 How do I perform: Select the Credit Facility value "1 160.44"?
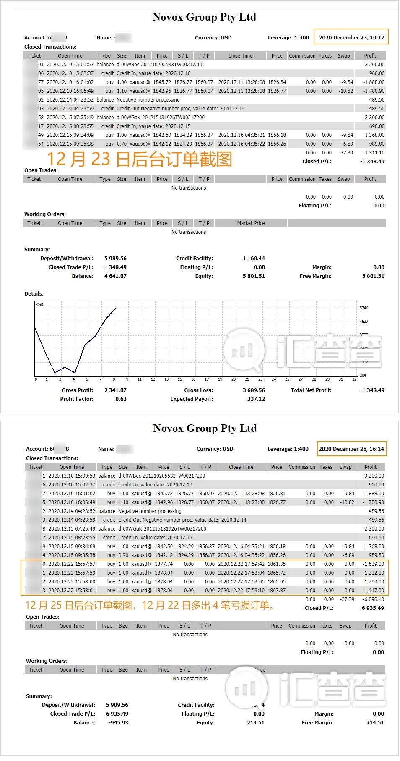[254, 258]
